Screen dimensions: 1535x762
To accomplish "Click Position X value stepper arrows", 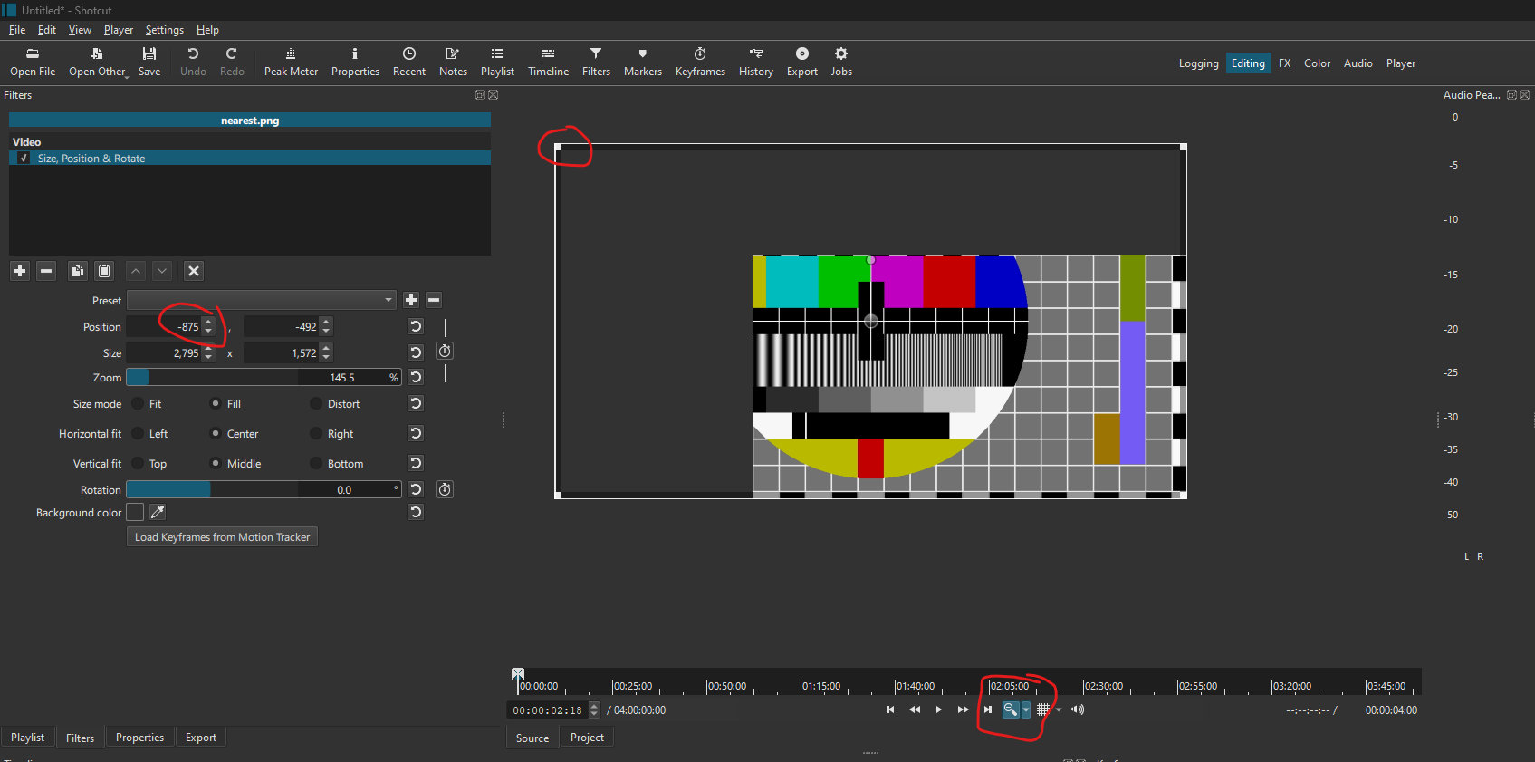I will point(209,326).
